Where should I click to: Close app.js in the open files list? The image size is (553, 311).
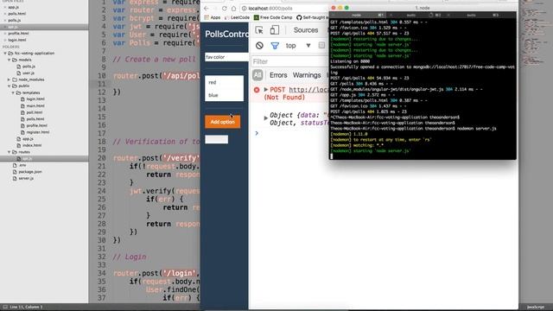point(5,7)
